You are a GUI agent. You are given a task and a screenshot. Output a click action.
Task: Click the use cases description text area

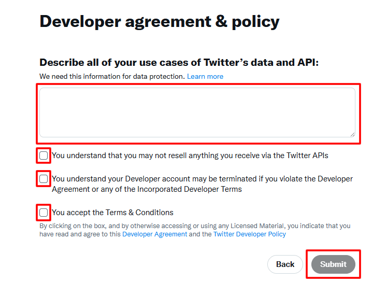tap(197, 112)
